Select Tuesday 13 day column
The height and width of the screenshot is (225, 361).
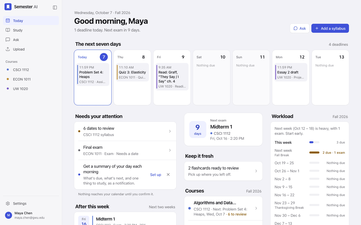point(330,77)
